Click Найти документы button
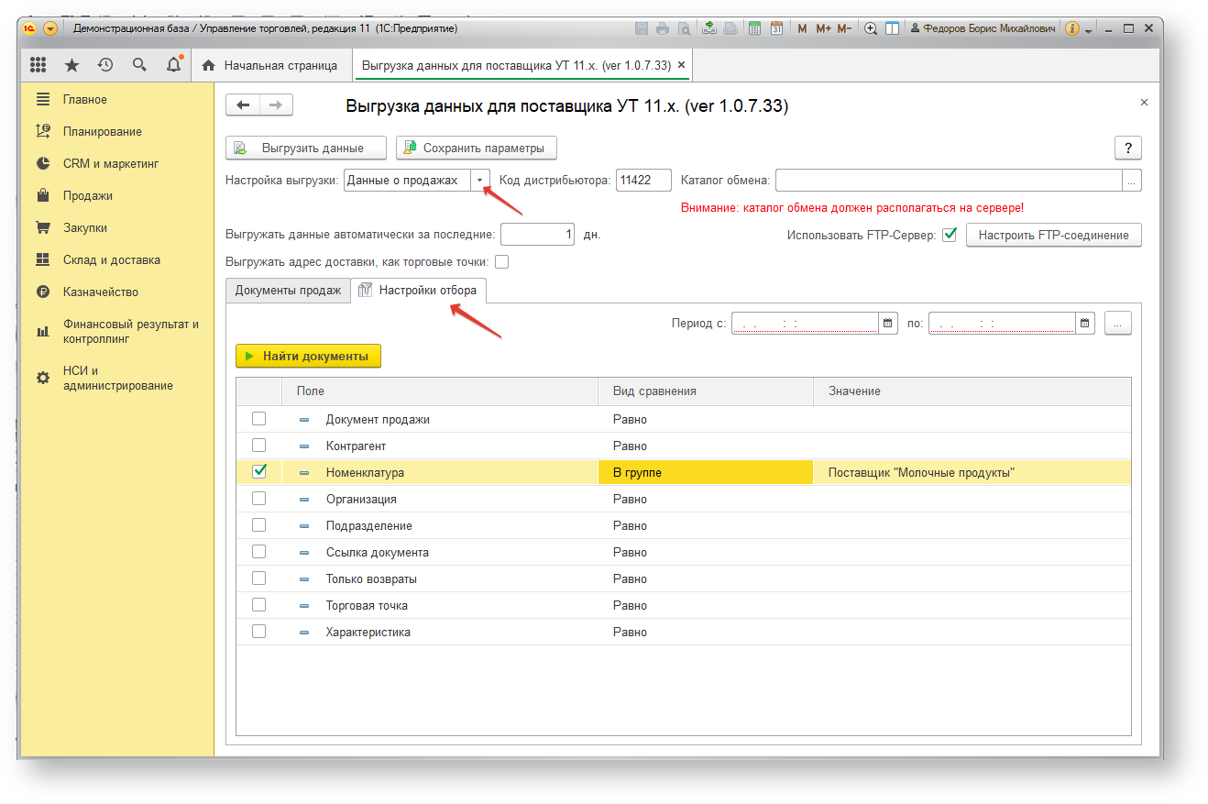 click(x=308, y=356)
